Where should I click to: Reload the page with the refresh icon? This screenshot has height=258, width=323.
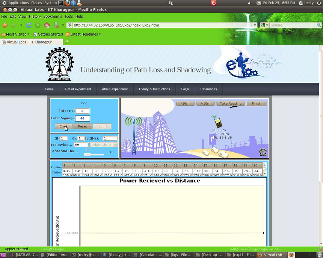(29, 25)
